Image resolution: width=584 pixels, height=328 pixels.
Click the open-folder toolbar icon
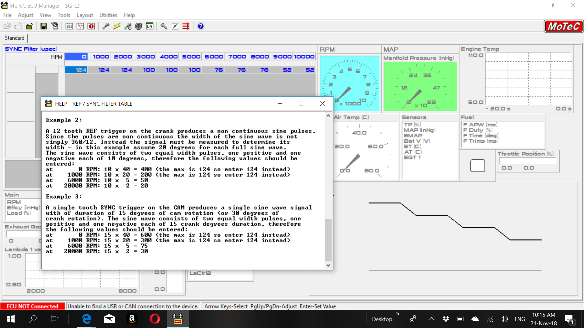[x=7, y=26]
